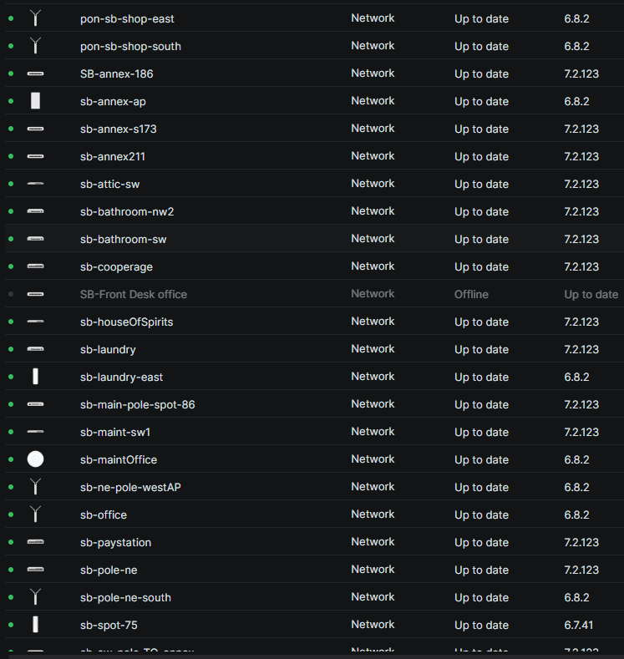Click the antenna icon for sb-pole-ne-south
The image size is (624, 659).
35,597
